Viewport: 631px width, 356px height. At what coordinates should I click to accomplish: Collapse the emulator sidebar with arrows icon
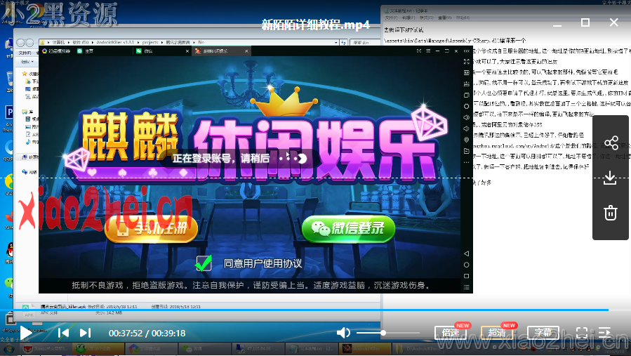[x=467, y=51]
